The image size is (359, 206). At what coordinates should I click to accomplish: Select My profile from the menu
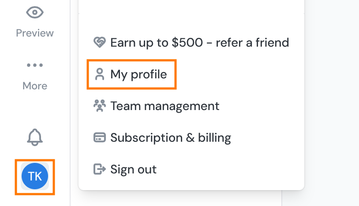pos(138,74)
